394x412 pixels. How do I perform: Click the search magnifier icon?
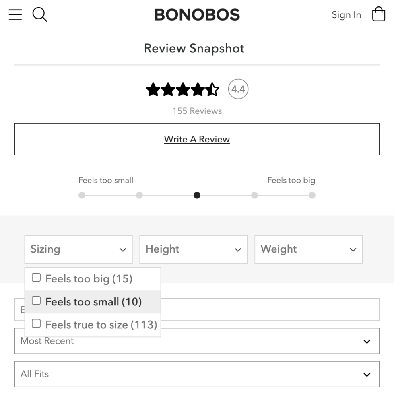[40, 15]
